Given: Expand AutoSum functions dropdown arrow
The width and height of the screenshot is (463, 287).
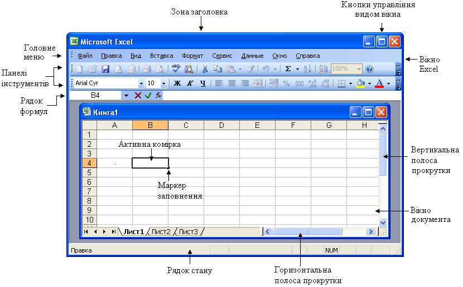Looking at the screenshot, I should pyautogui.click(x=297, y=70).
